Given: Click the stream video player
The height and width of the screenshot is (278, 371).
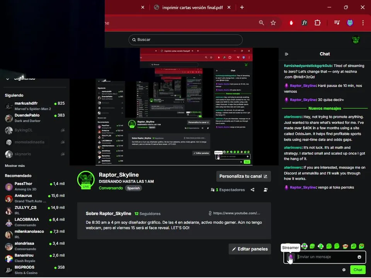Looking at the screenshot, I should tap(174, 107).
